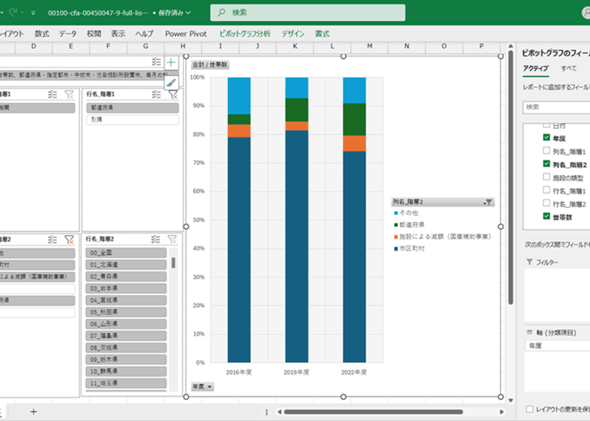Click the horizontal scrollbar right arrow
This screenshot has width=590, height=421.
tap(502, 411)
